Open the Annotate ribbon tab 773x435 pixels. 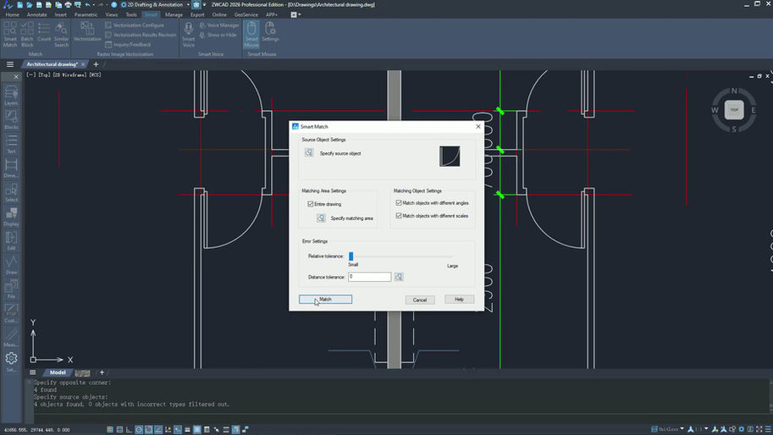point(37,14)
